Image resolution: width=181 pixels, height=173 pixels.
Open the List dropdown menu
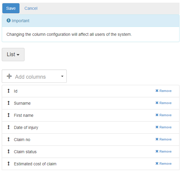point(13,54)
